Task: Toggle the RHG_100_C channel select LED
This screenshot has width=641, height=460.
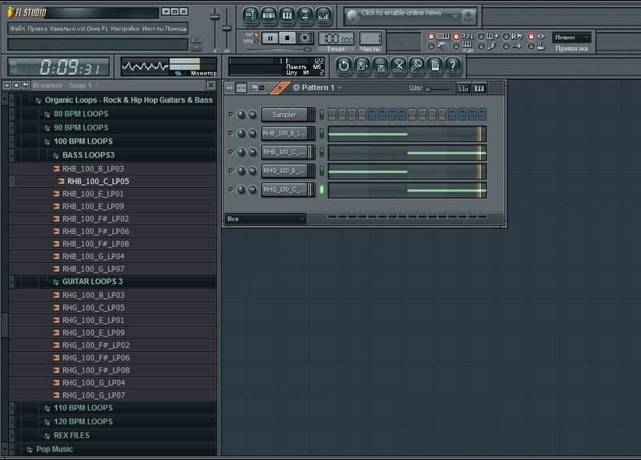Action: click(x=322, y=190)
